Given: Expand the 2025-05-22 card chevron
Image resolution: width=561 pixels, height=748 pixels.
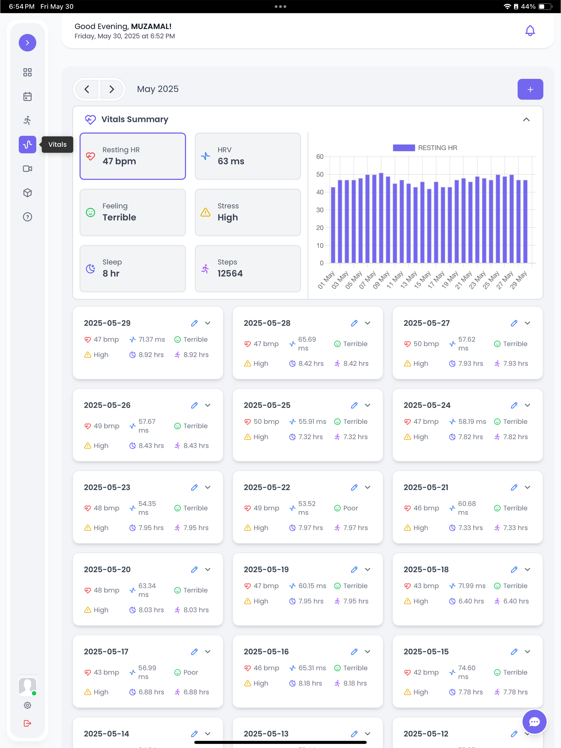Looking at the screenshot, I should click(367, 487).
